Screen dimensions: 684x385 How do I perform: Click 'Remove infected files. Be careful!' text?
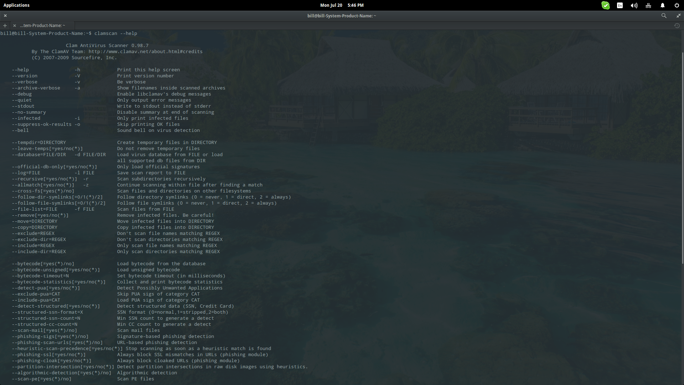166,215
